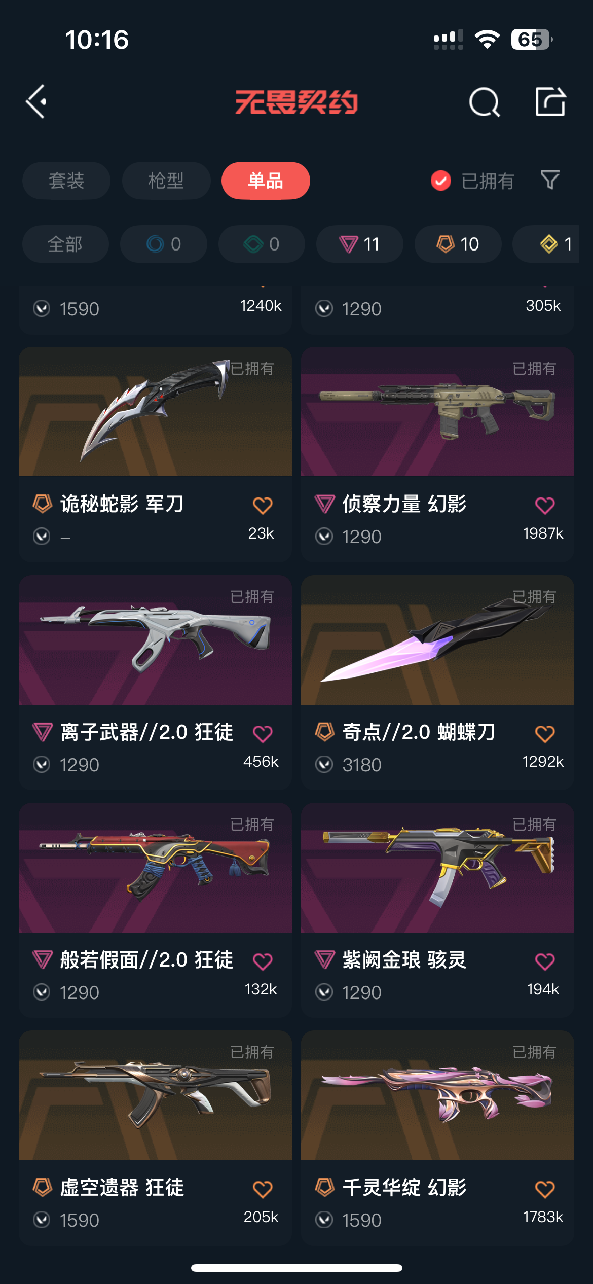Favorite the 诡秘蛇影 军刀 heart icon

pyautogui.click(x=263, y=505)
